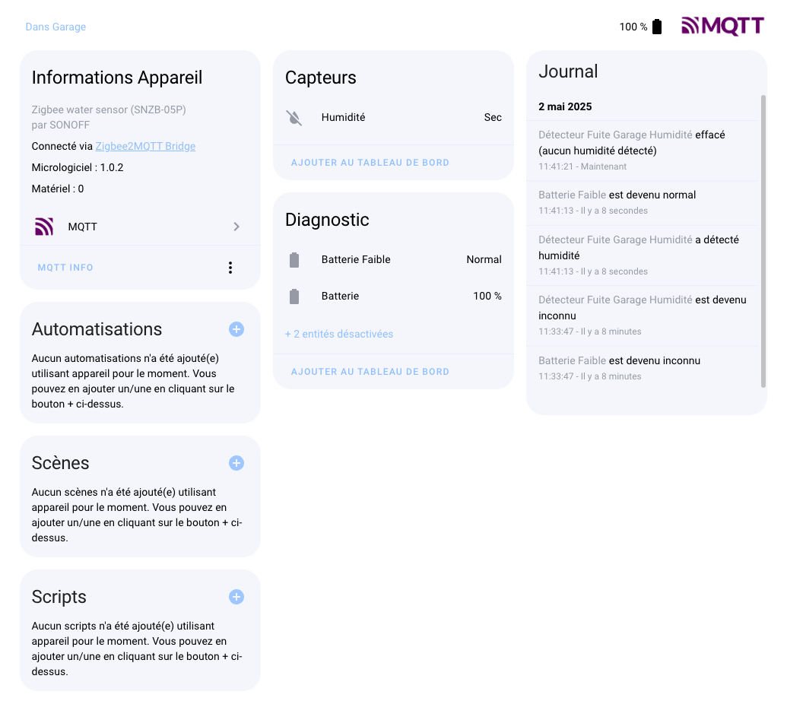This screenshot has width=787, height=701.
Task: Click the battery icon in header
Action: point(657,27)
